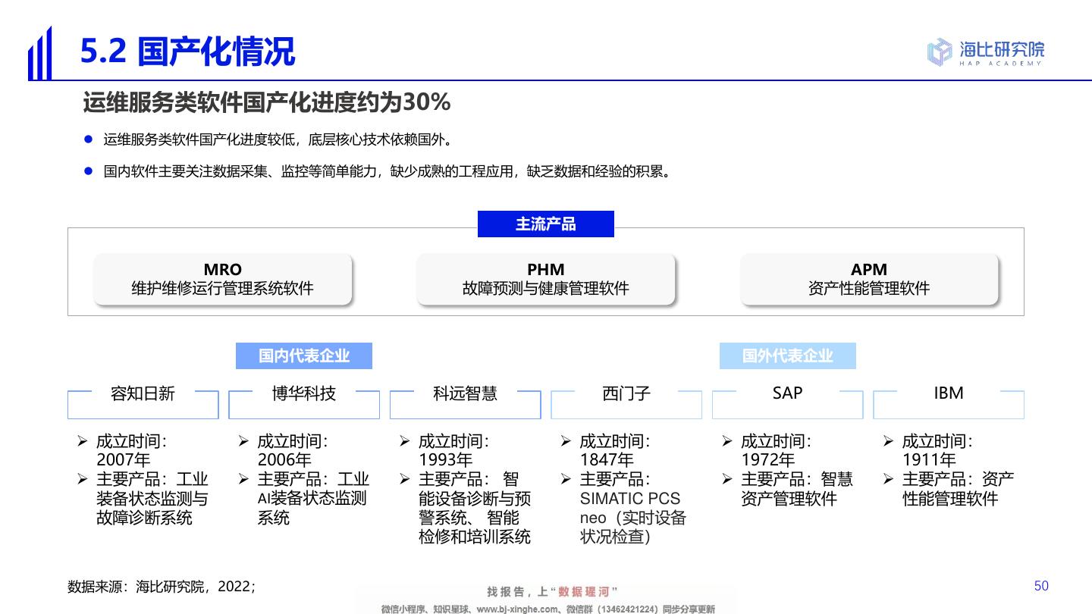Click the blue bullet dot before 国内软件主要关注

point(88,171)
